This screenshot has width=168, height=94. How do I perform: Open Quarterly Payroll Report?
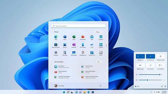pyautogui.click(x=62, y=77)
